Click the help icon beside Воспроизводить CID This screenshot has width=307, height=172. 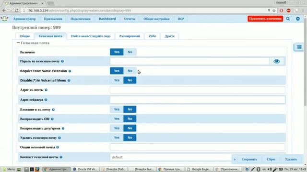[52, 119]
